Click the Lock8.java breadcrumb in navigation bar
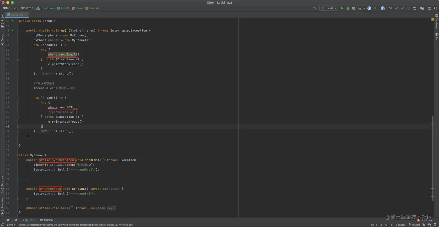Image resolution: width=439 pixels, height=227 pixels. pyautogui.click(x=45, y=8)
